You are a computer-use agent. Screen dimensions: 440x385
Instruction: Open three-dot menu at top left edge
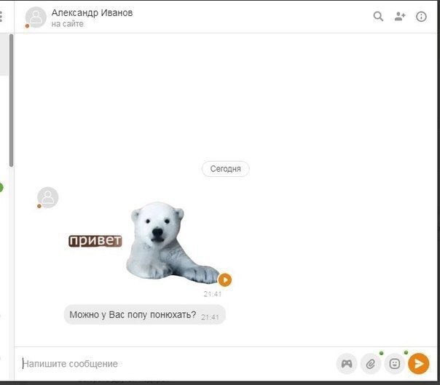(x=1, y=17)
